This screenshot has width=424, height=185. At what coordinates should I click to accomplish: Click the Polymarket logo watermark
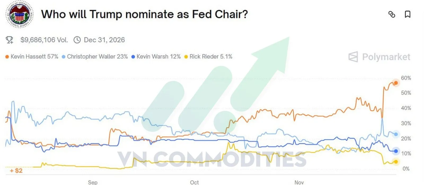pos(379,56)
